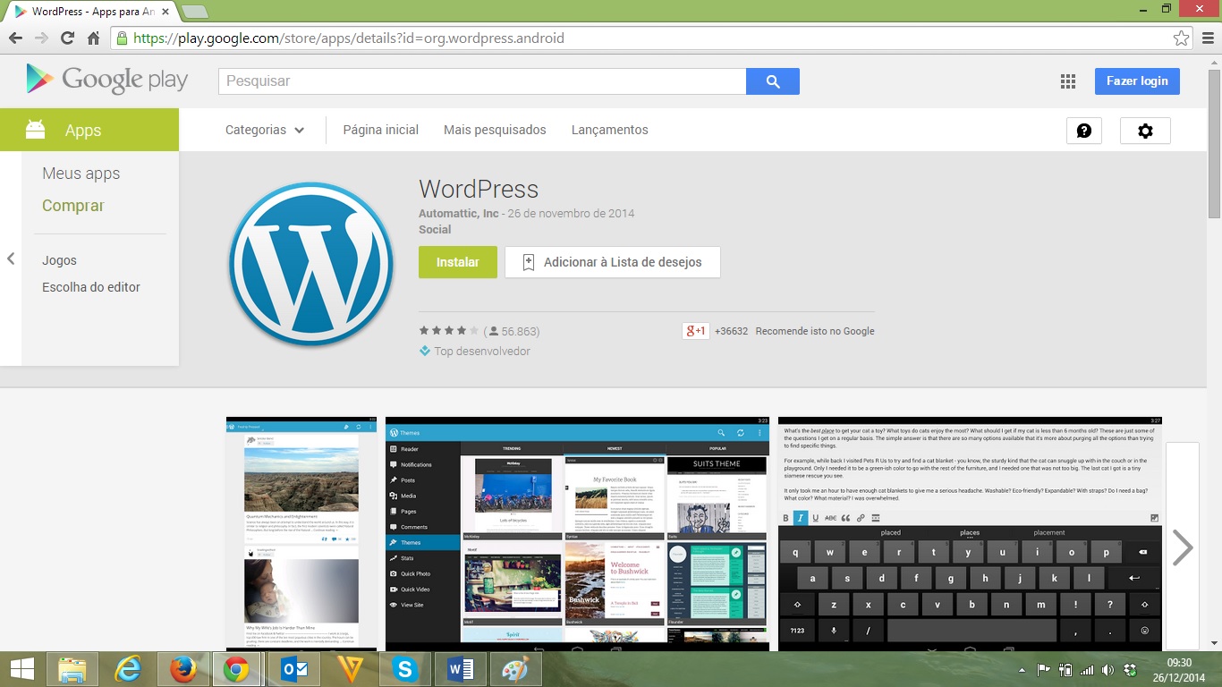
Task: Click the Google Play logo
Action: tap(107, 81)
